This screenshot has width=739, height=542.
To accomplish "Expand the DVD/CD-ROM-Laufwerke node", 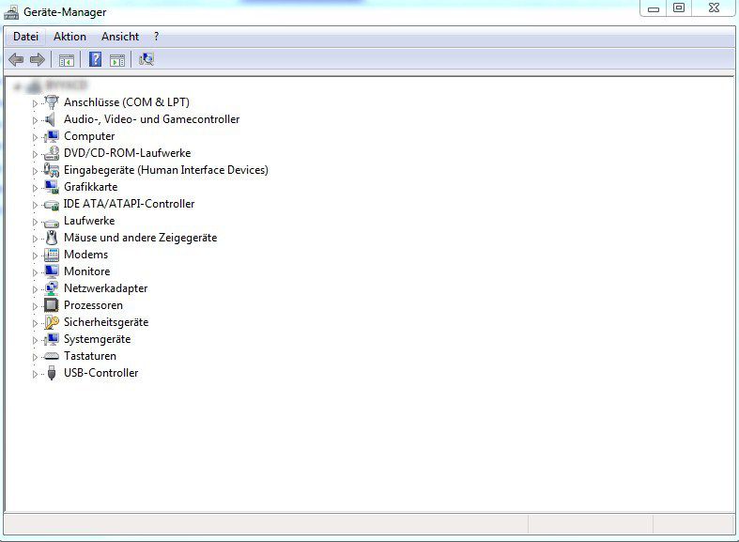I will [x=36, y=154].
